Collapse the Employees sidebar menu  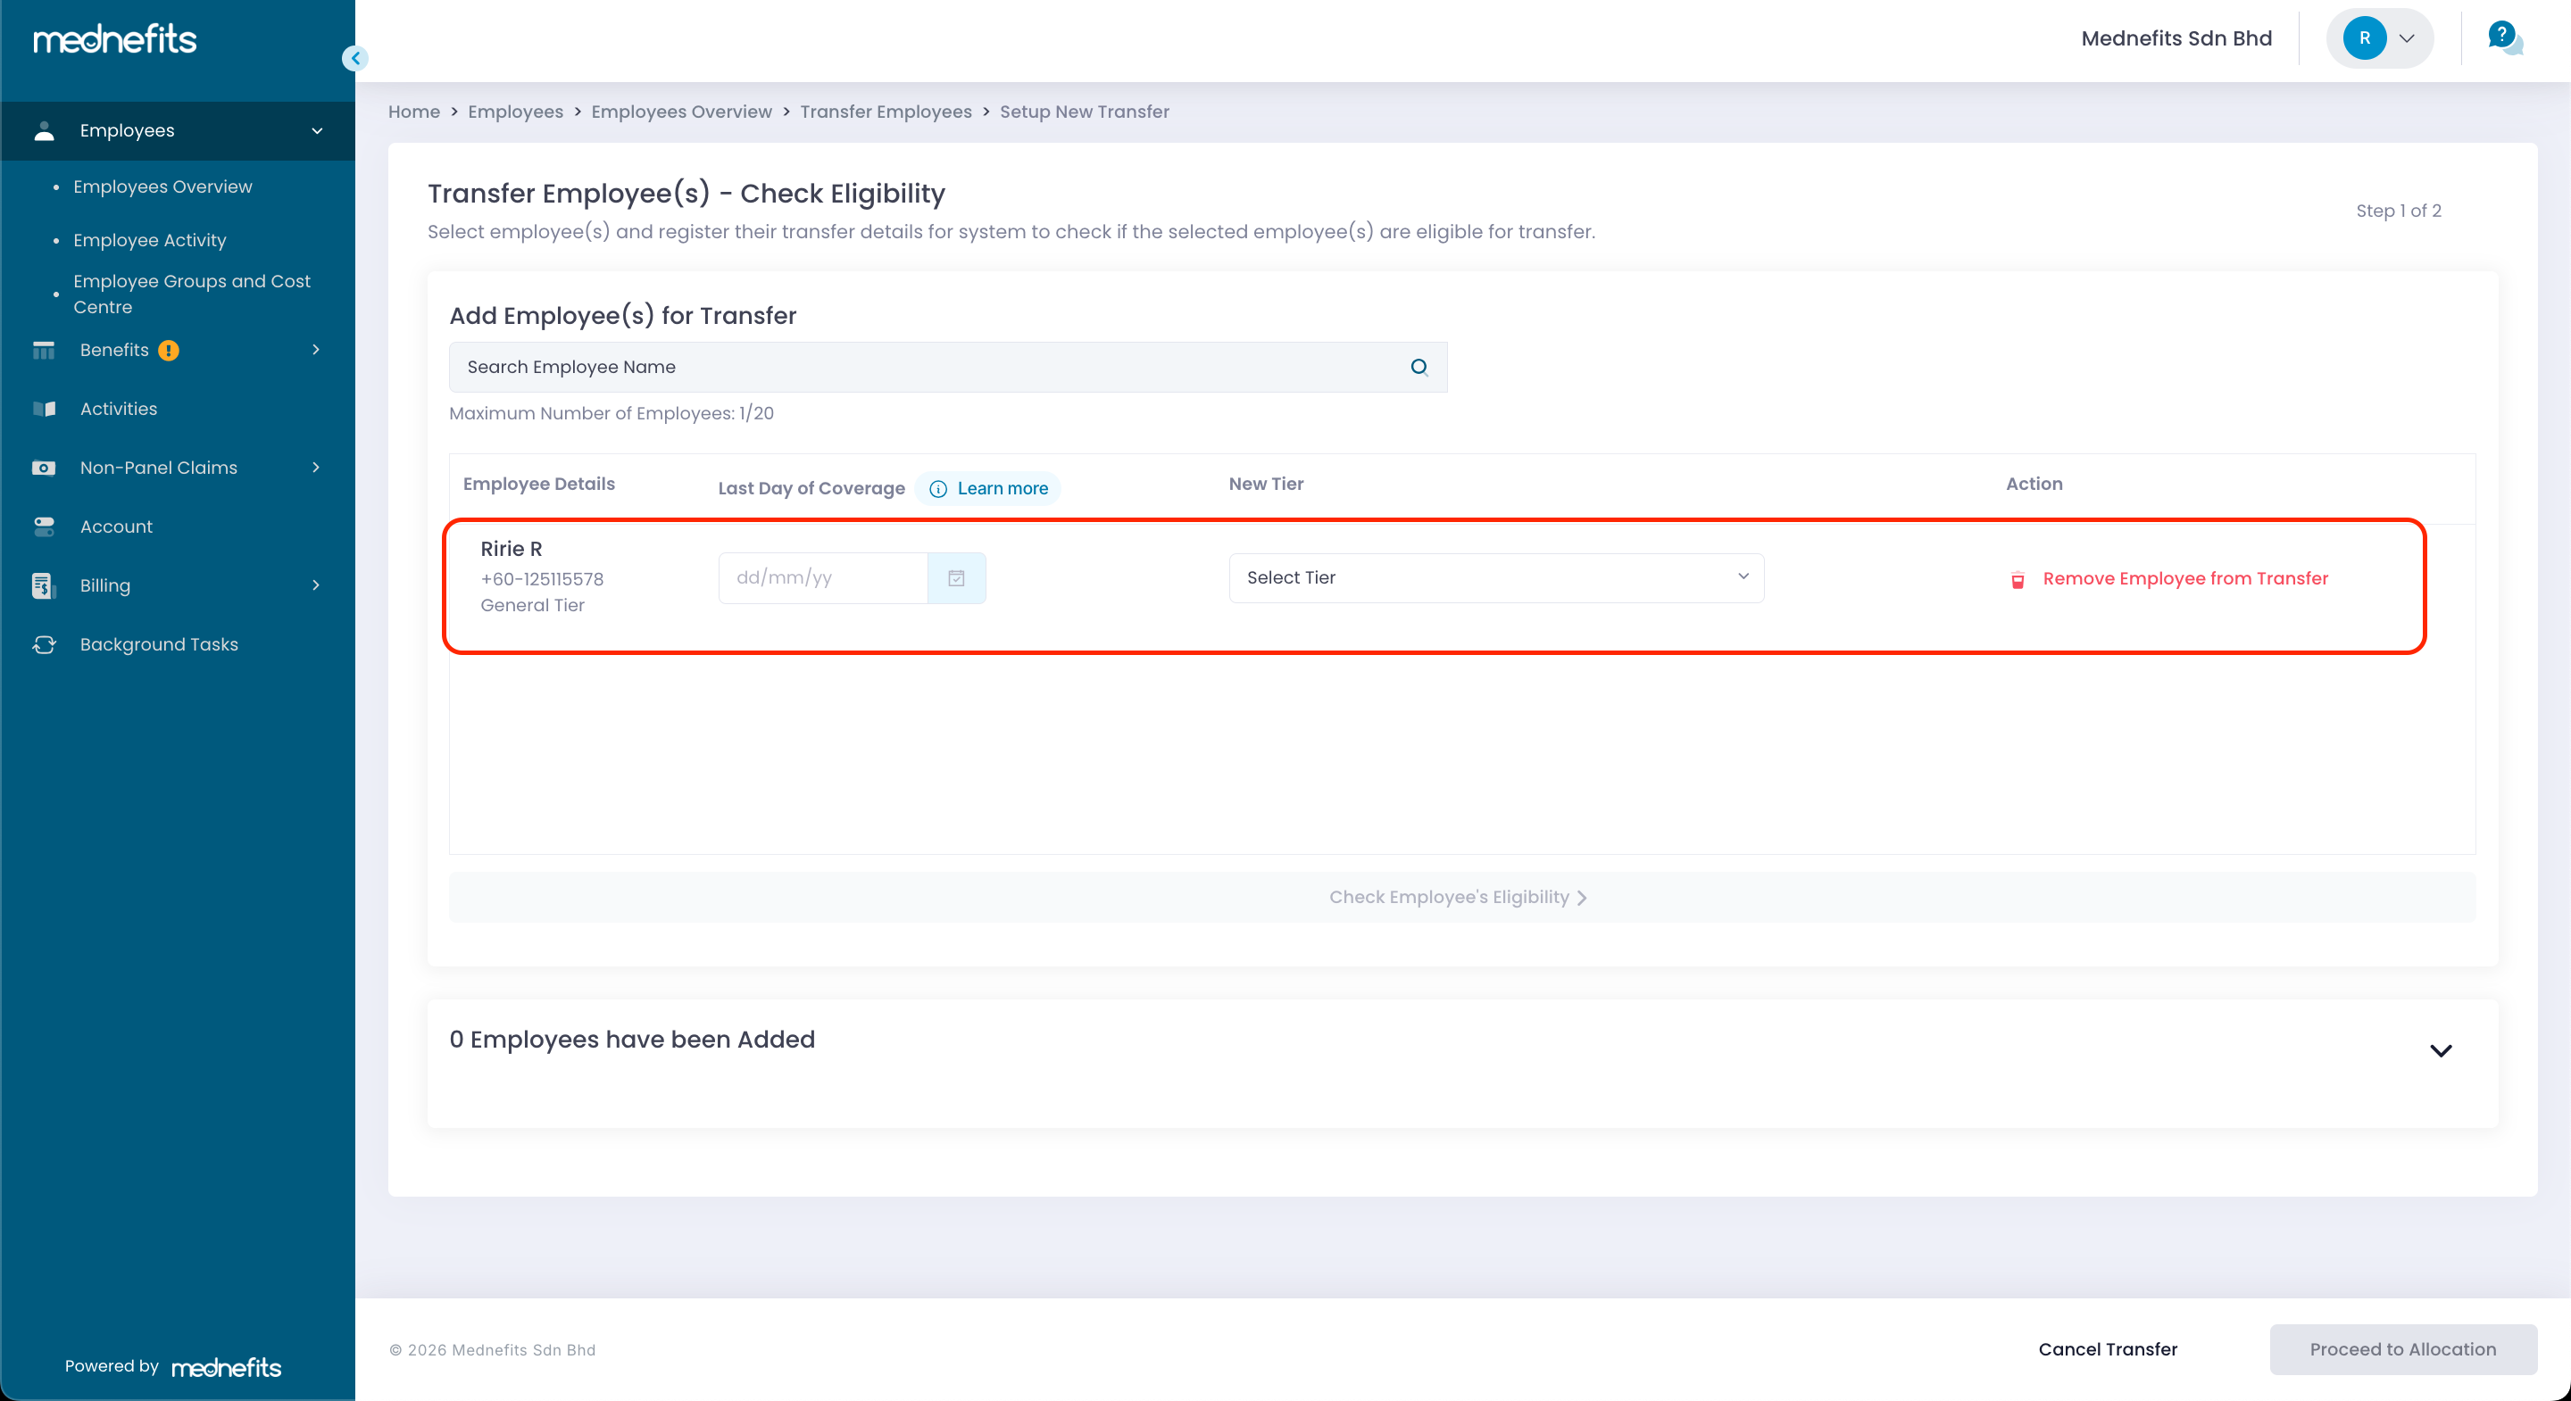coord(316,130)
